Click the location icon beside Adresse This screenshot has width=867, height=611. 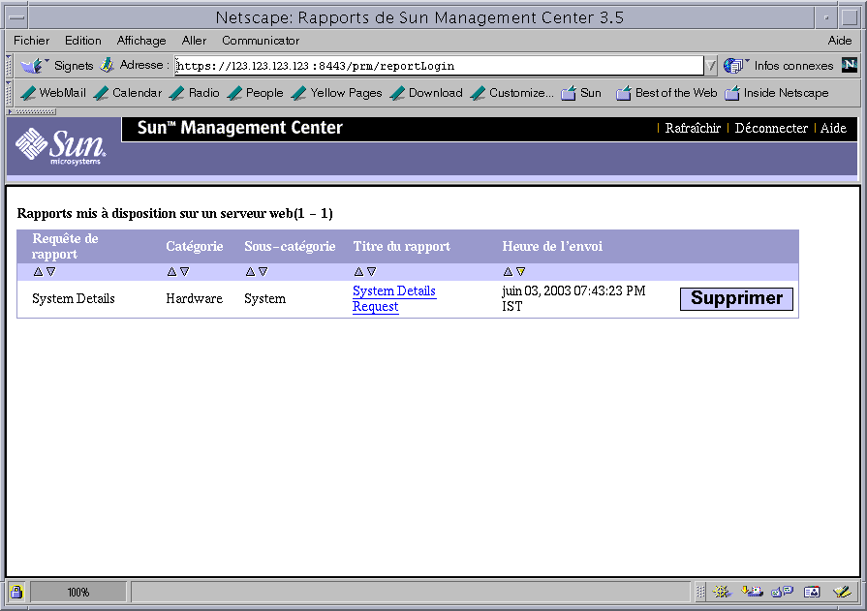(x=107, y=65)
